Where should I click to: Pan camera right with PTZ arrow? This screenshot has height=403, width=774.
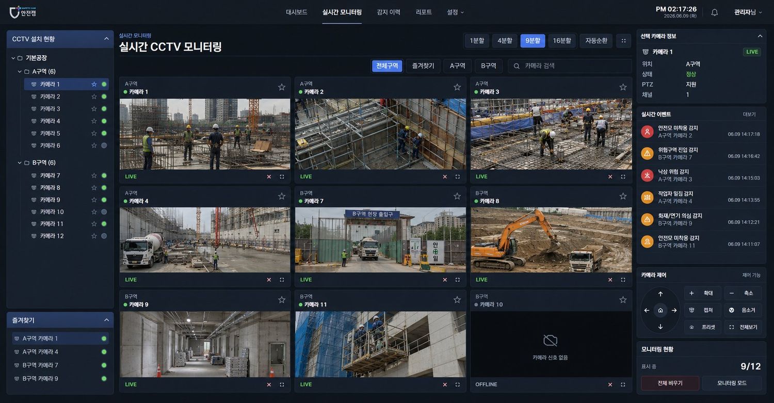(x=674, y=311)
